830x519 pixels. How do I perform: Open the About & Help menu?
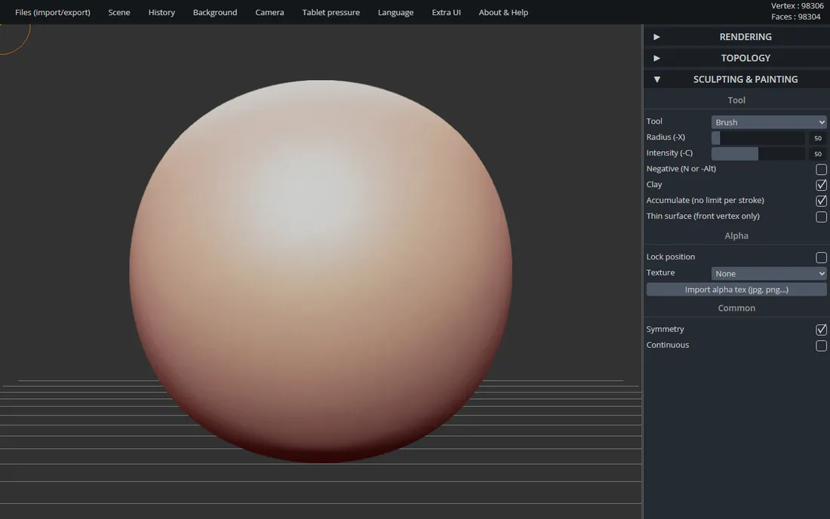[x=503, y=12]
